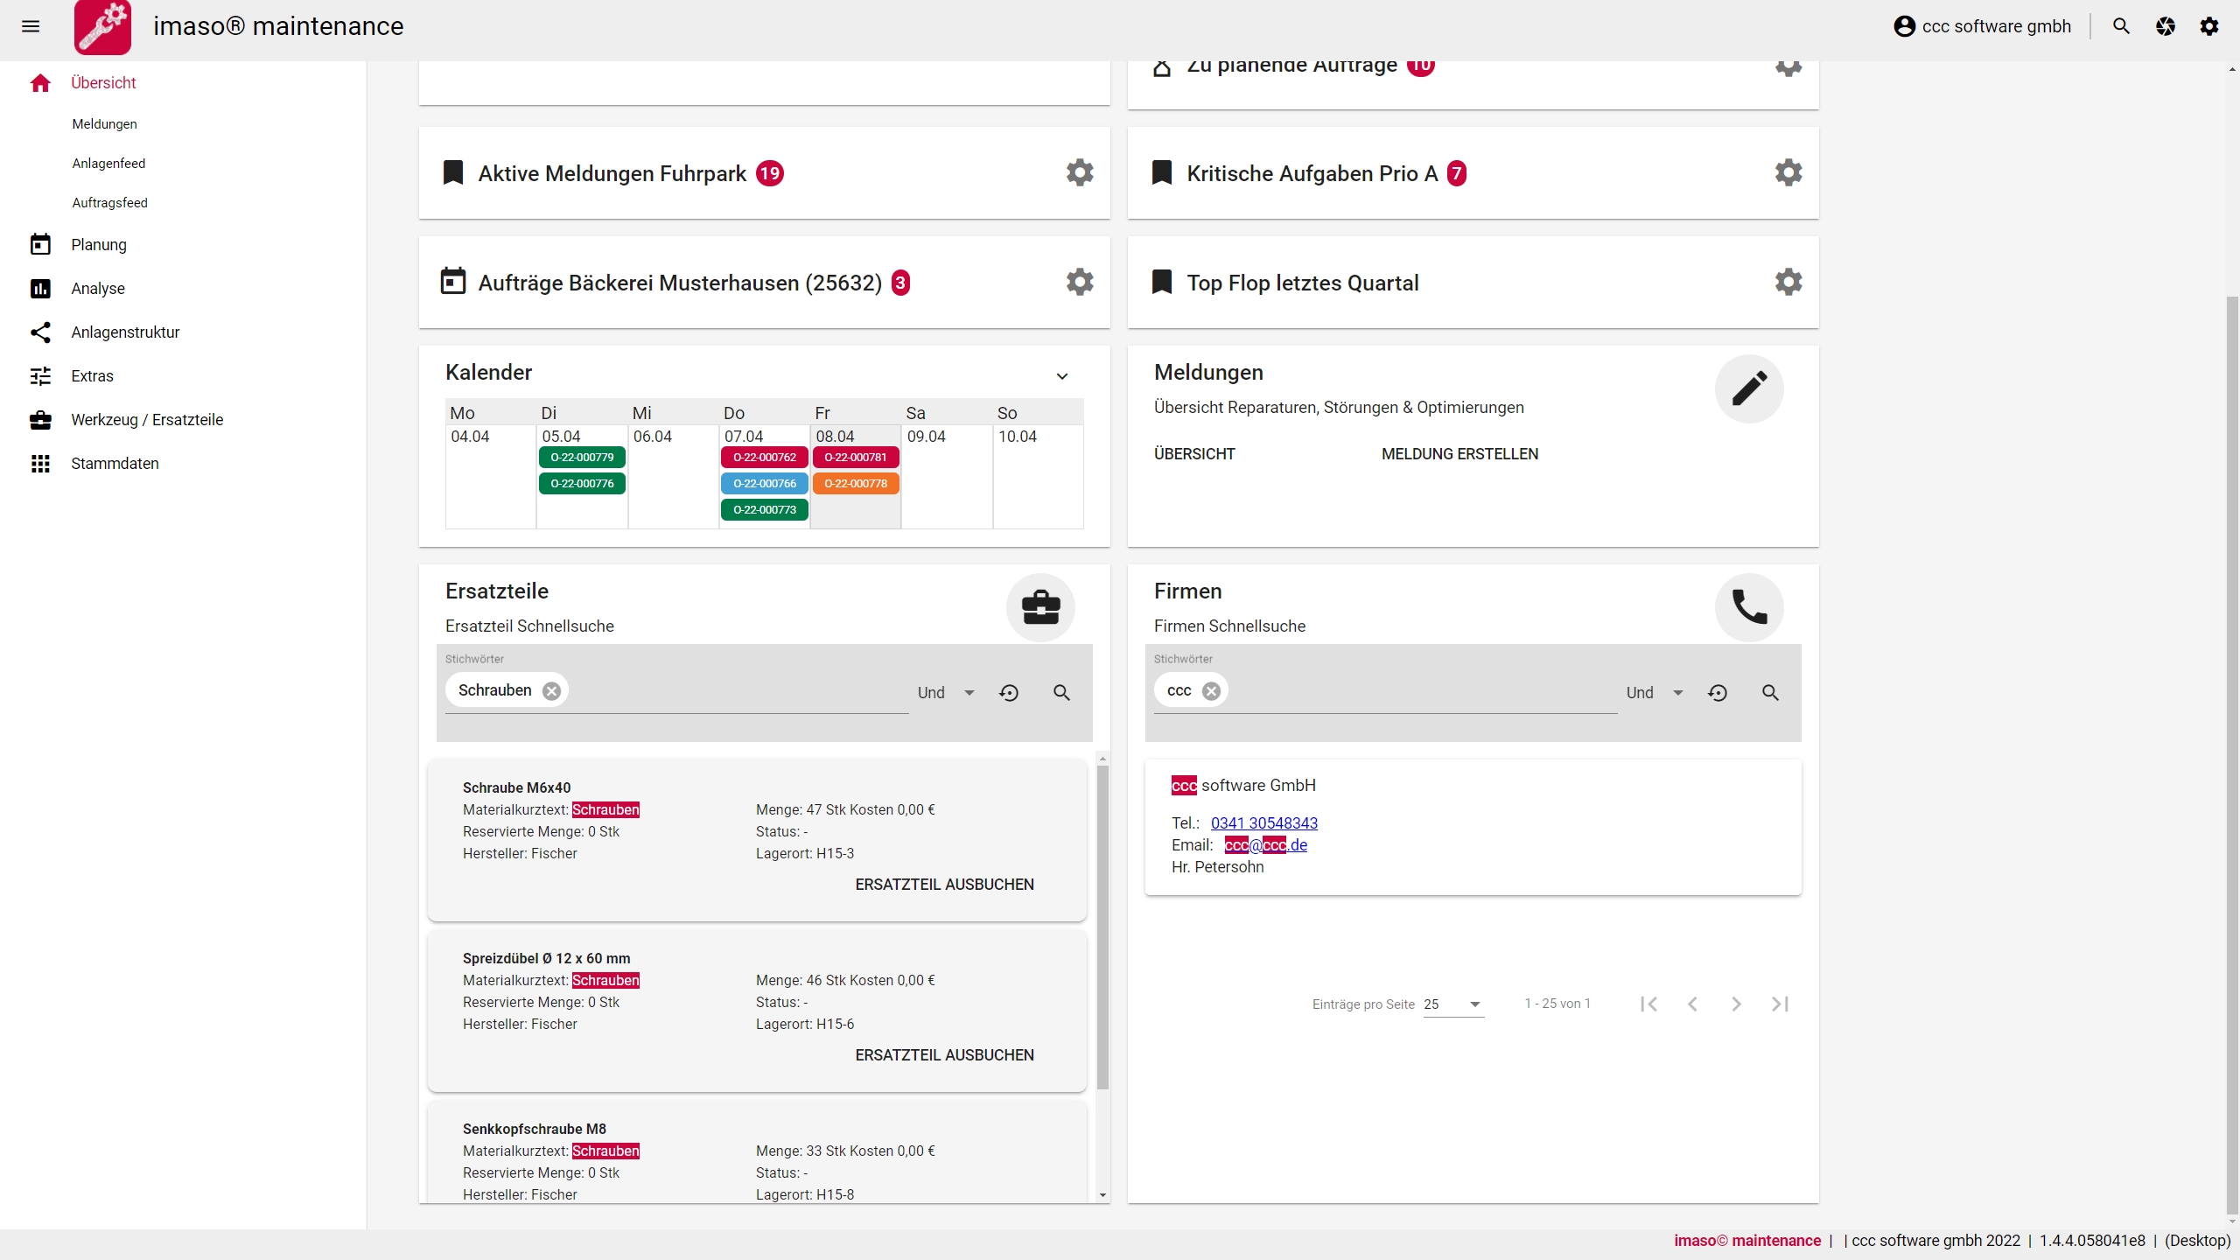Collapse the Kalender panel chevron
The image size is (2240, 1260).
click(1062, 376)
